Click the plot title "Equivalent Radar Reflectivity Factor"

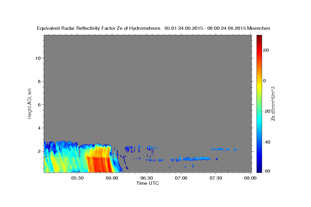[x=76, y=28]
